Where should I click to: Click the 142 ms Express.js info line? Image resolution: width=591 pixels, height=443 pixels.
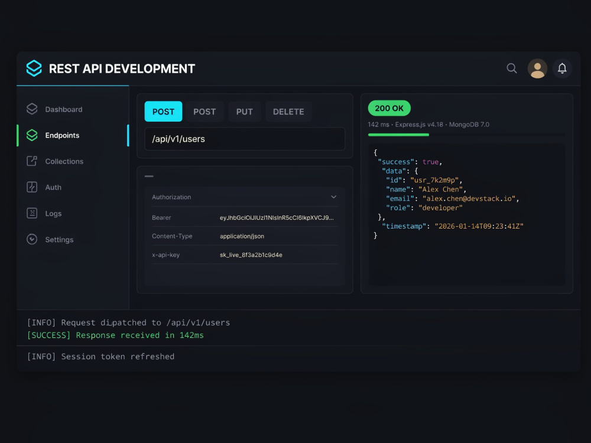click(x=428, y=124)
